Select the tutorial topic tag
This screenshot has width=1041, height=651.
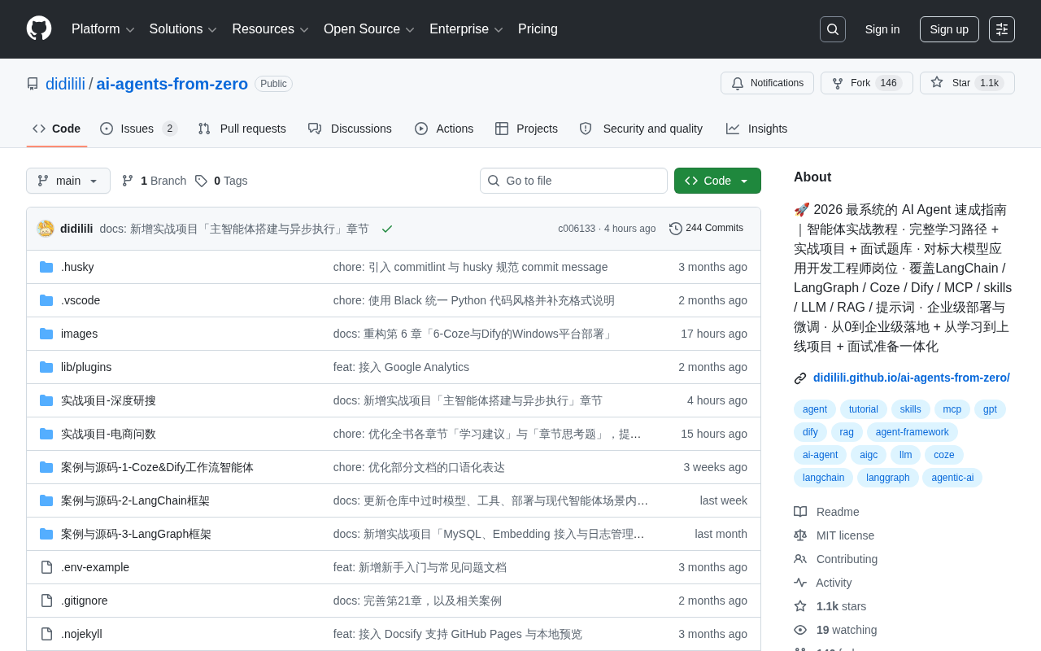(x=864, y=409)
